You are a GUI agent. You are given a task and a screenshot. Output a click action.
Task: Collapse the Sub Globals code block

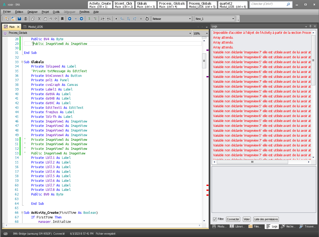pos(22,62)
